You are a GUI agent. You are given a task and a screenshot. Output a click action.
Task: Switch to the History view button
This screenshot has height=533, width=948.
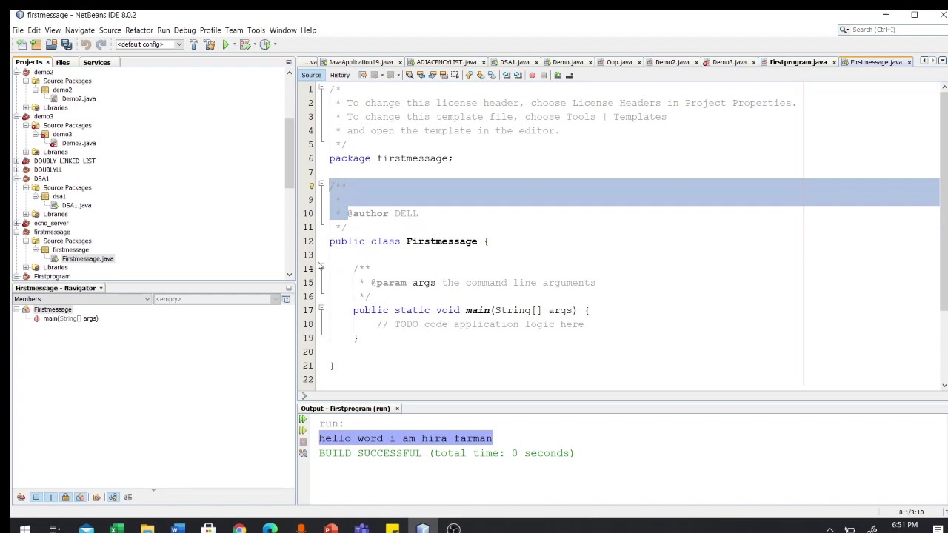click(x=340, y=76)
